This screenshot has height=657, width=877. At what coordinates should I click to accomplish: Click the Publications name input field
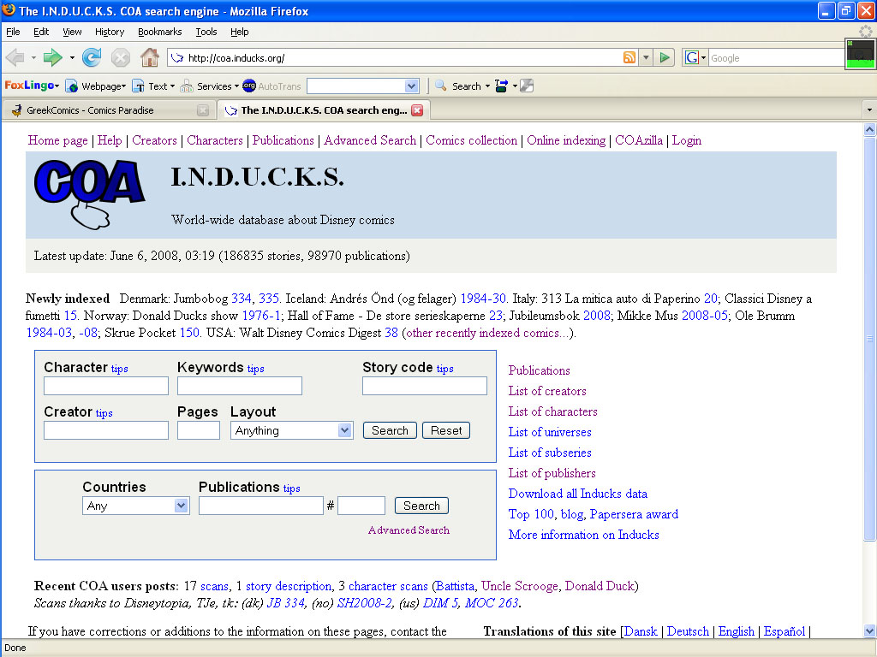click(261, 506)
